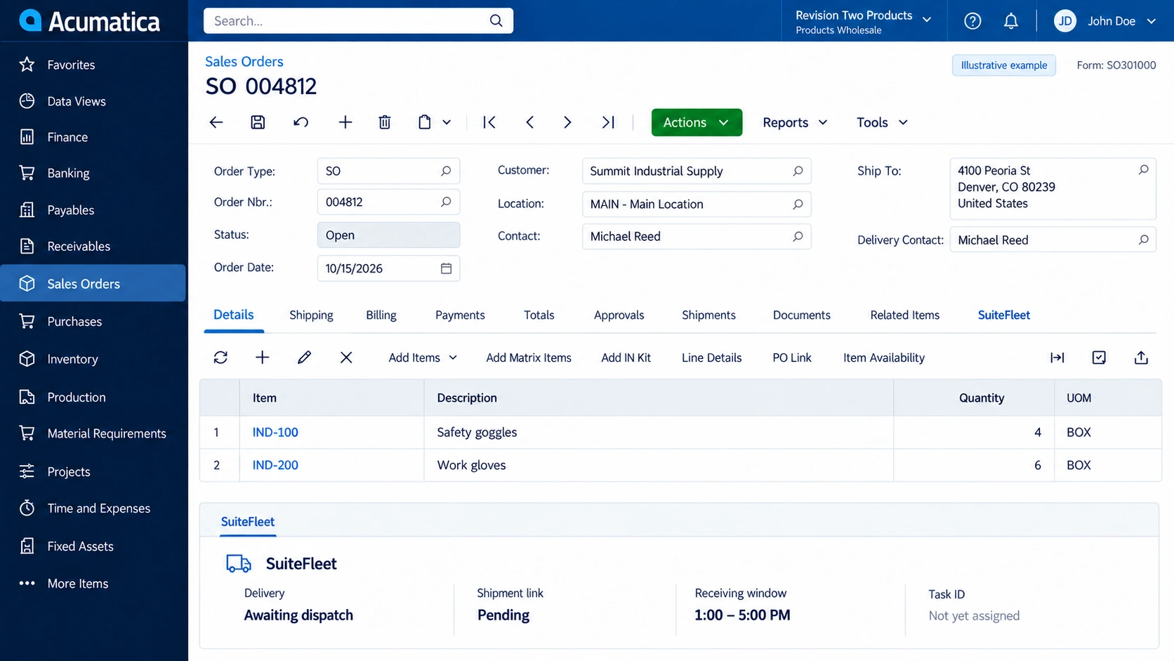Viewport: 1174px width, 661px height.
Task: Open the IND-200 item link
Action: tap(275, 465)
